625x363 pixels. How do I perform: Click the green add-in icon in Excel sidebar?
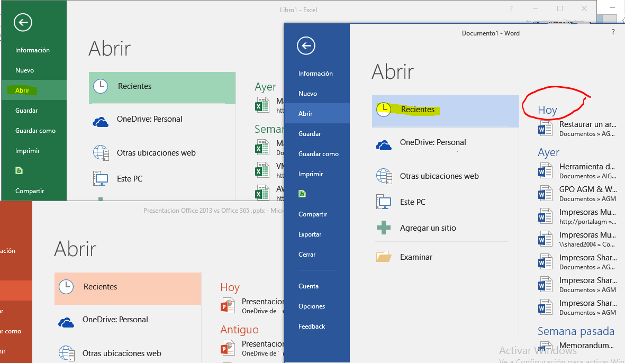pos(19,170)
